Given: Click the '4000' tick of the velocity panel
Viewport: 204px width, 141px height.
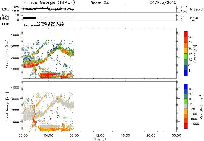Looking at the screenshot, I should (15, 87).
